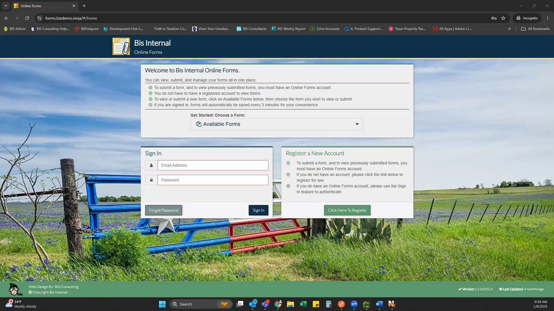Image resolution: width=554 pixels, height=311 pixels.
Task: Open Excel from the taskbar
Action: click(x=303, y=304)
